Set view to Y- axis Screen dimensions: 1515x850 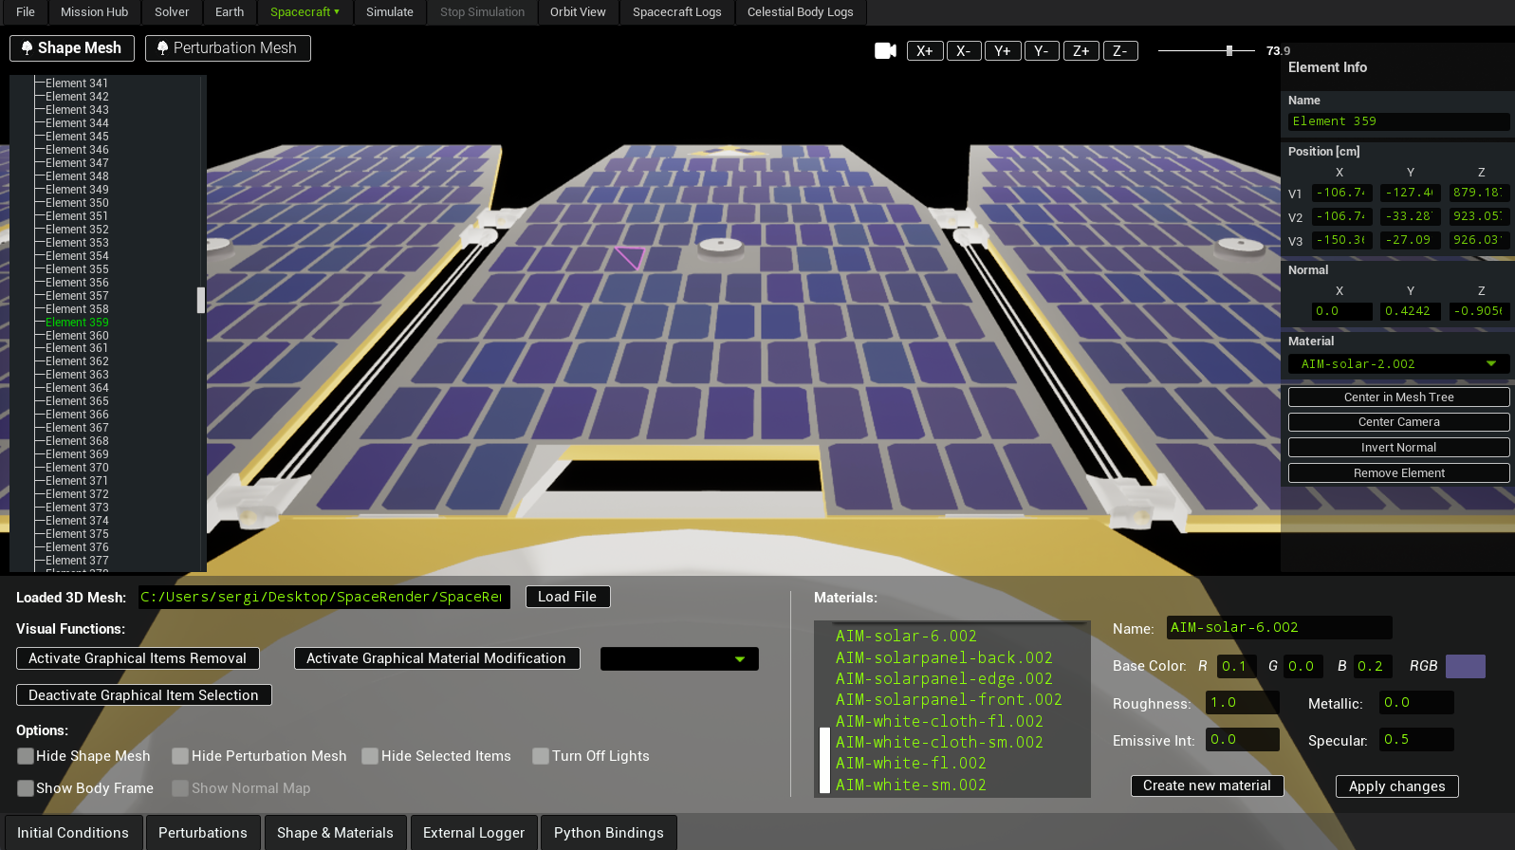pyautogui.click(x=1041, y=51)
